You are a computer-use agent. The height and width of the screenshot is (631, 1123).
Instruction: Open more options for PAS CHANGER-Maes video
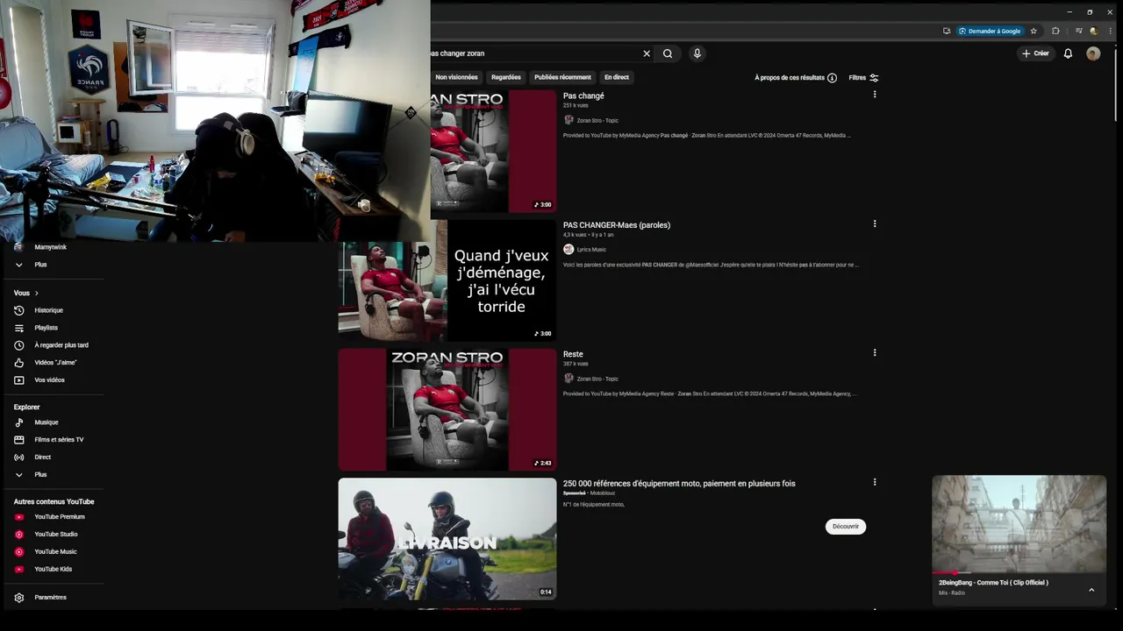click(874, 223)
